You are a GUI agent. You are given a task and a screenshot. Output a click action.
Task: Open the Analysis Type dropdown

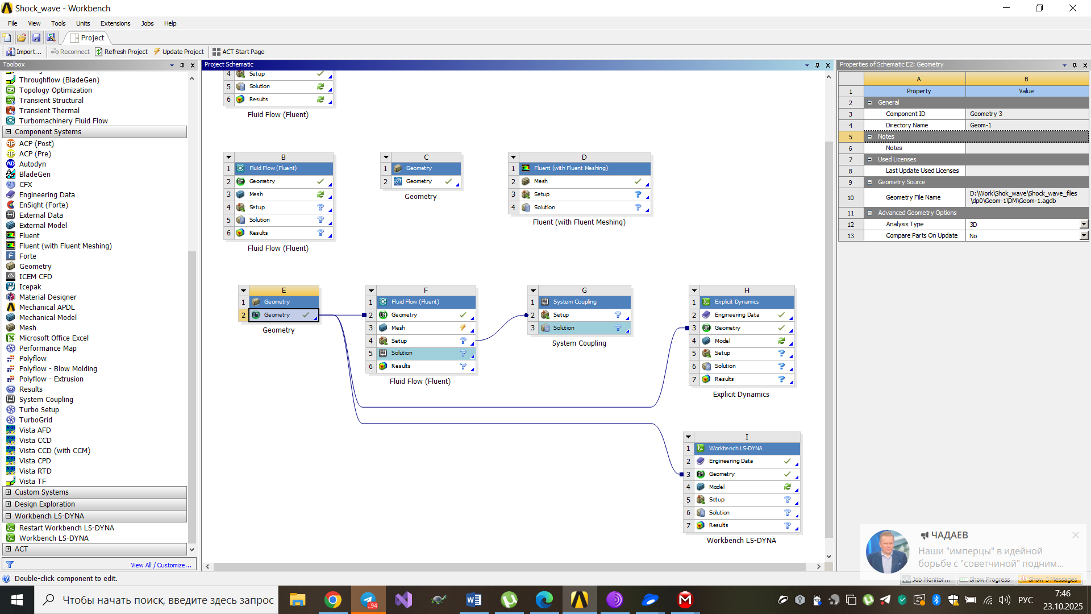click(1084, 225)
